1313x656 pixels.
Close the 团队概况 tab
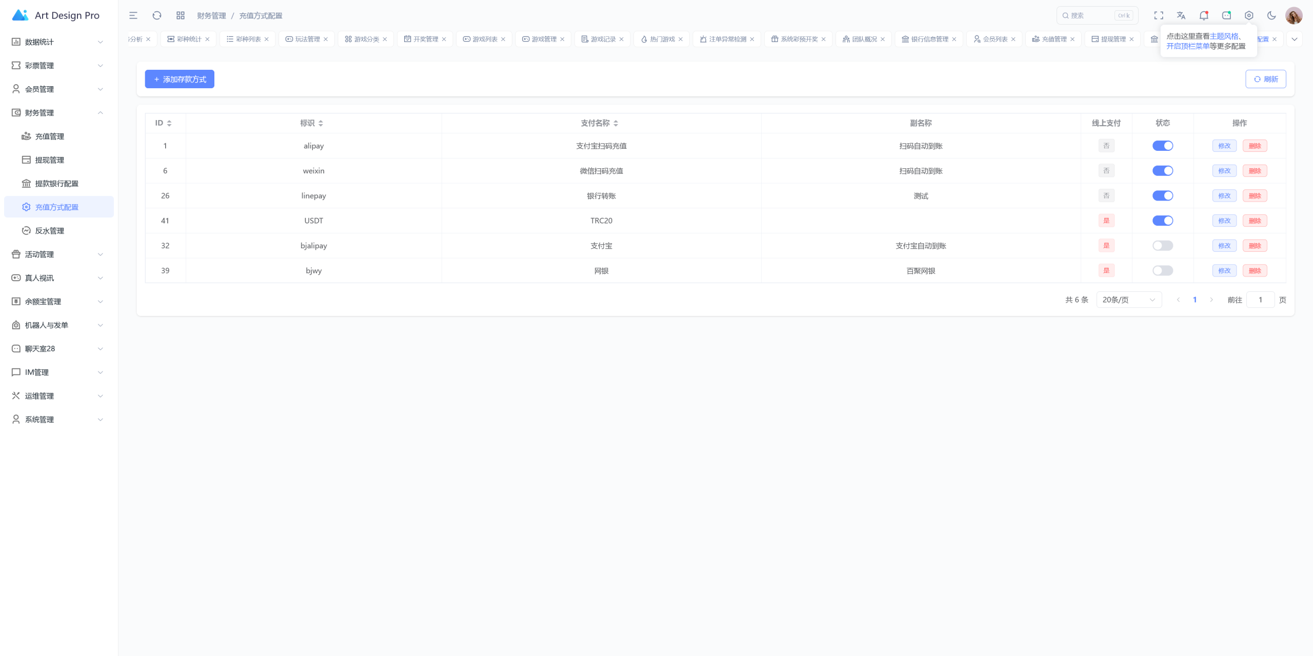(883, 39)
